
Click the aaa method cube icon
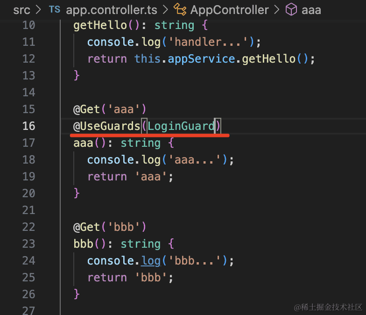pos(291,10)
